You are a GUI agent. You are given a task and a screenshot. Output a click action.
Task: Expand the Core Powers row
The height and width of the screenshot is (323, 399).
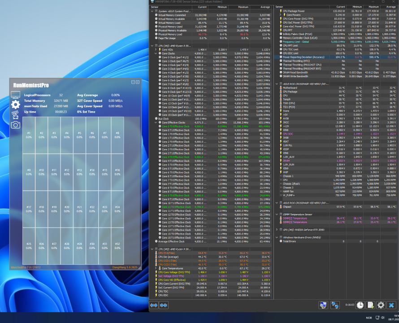coord(280,15)
